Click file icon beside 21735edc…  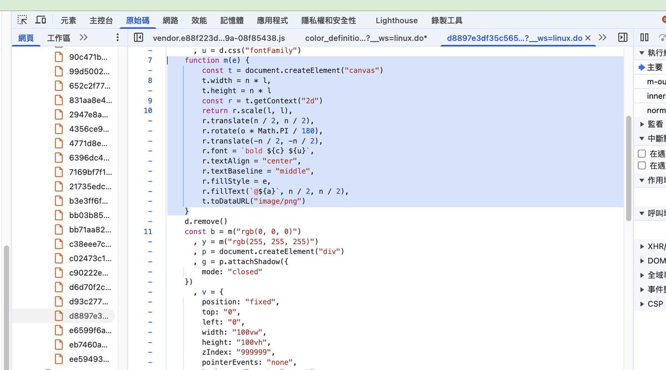tap(59, 186)
